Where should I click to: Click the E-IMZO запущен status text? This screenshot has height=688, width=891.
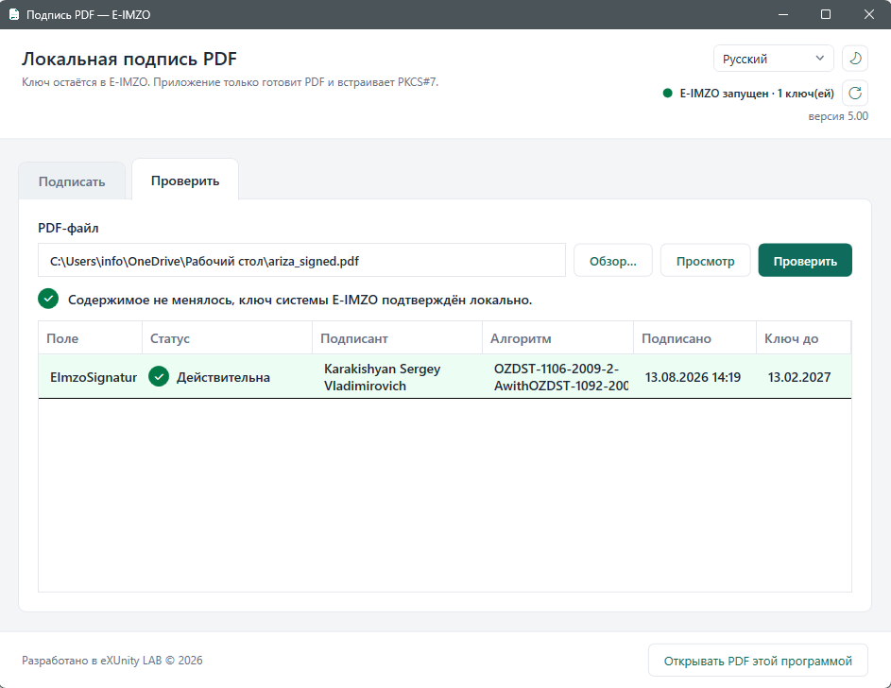click(x=757, y=94)
